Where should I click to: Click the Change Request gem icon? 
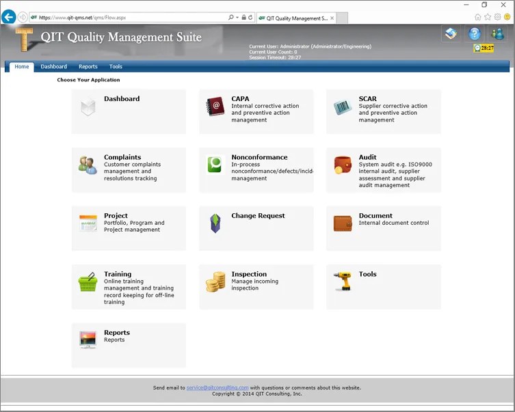click(x=215, y=223)
